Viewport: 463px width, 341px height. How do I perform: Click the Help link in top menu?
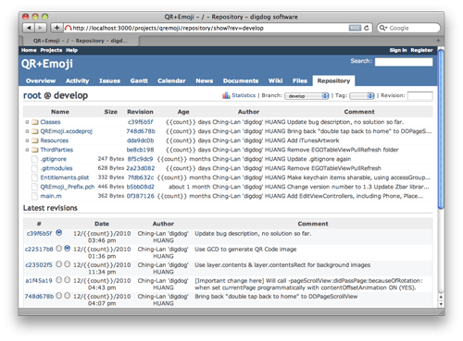(x=71, y=50)
